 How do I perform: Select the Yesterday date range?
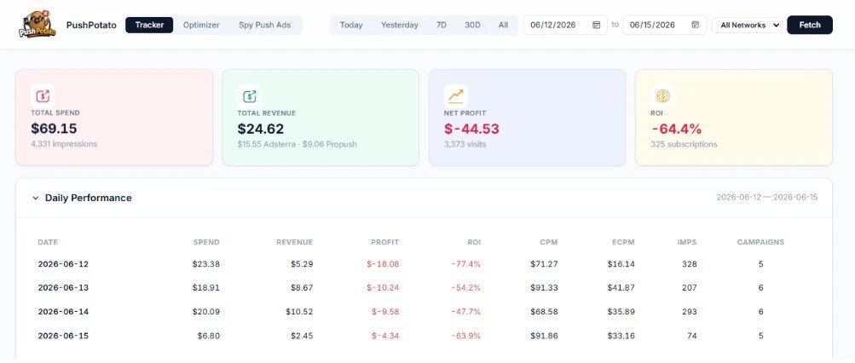pos(400,25)
